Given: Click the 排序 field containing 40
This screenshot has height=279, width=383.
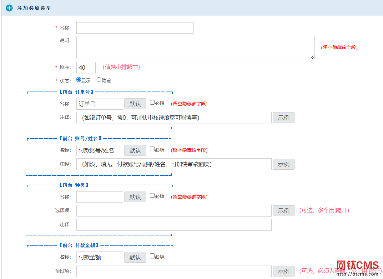Looking at the screenshot, I should point(86,67).
